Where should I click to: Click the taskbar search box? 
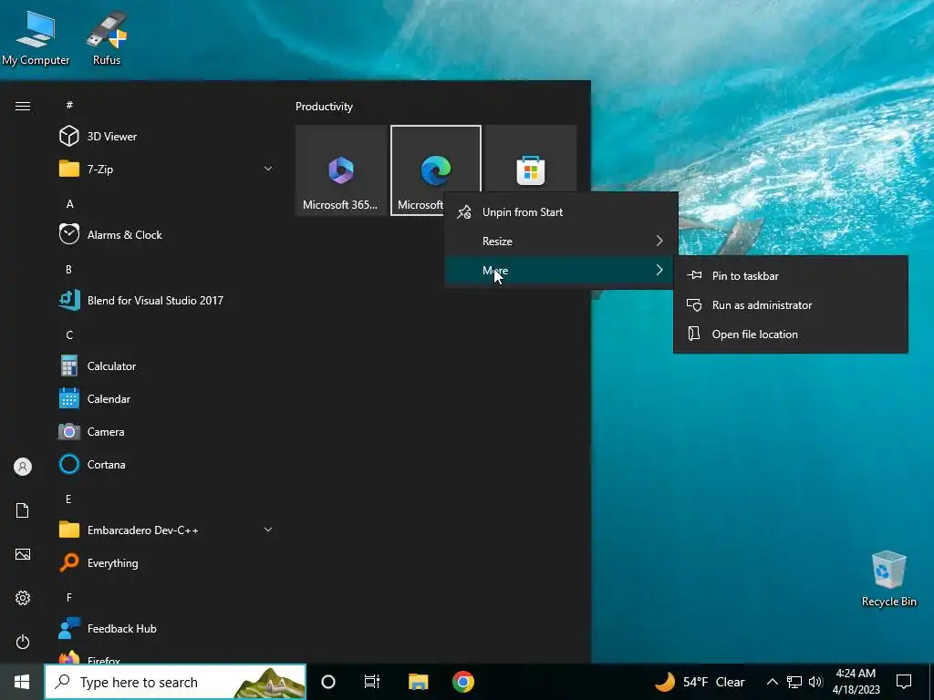click(x=176, y=682)
